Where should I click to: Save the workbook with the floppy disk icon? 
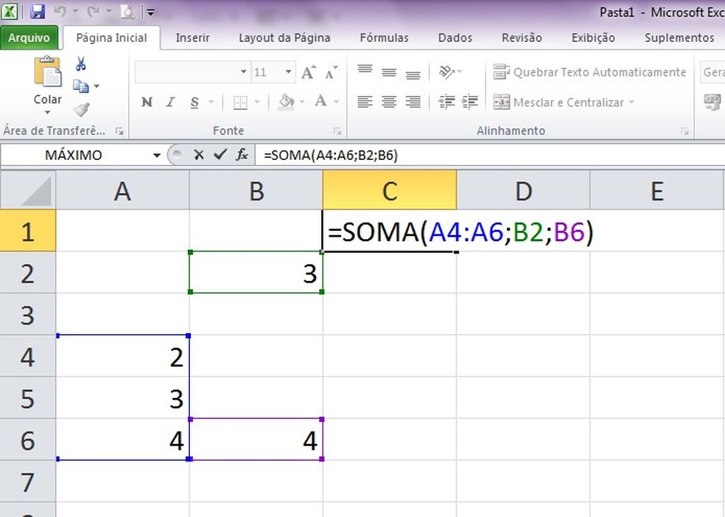point(37,12)
